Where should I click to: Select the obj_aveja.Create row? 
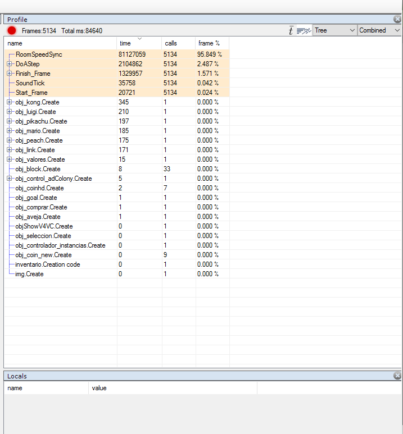coord(117,217)
